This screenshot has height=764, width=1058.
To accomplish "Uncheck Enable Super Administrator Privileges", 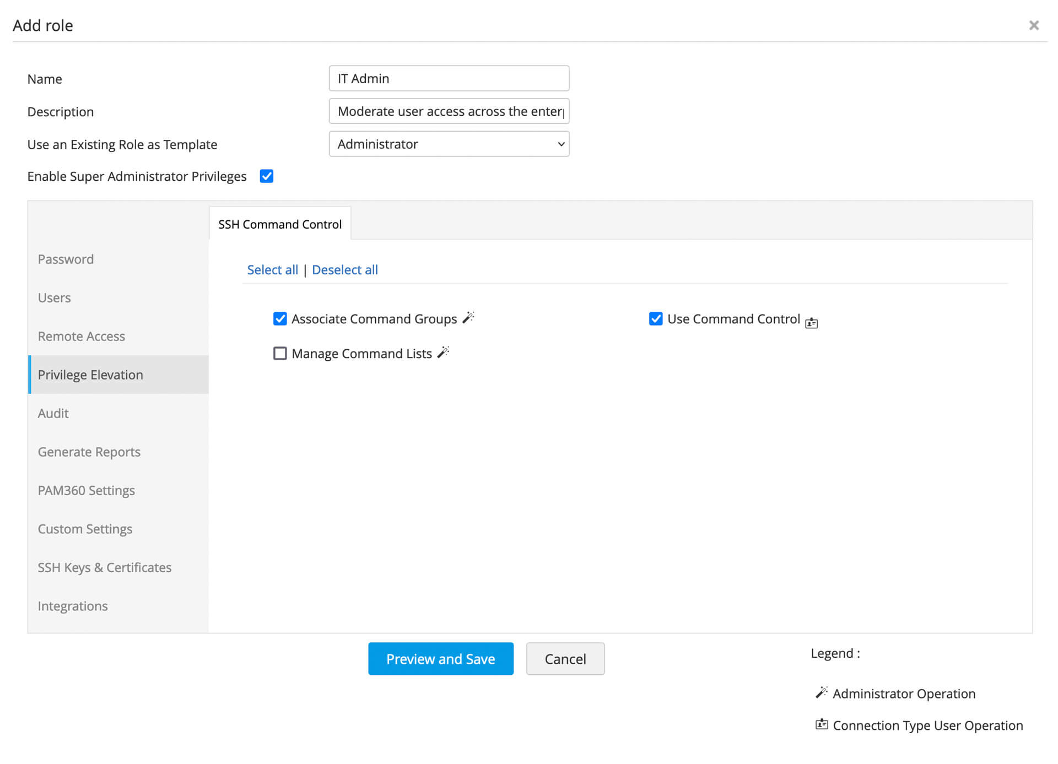I will (x=267, y=176).
